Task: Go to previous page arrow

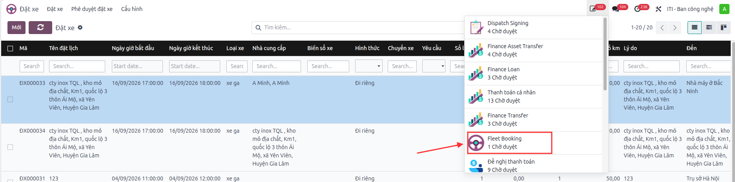Action: pyautogui.click(x=662, y=27)
